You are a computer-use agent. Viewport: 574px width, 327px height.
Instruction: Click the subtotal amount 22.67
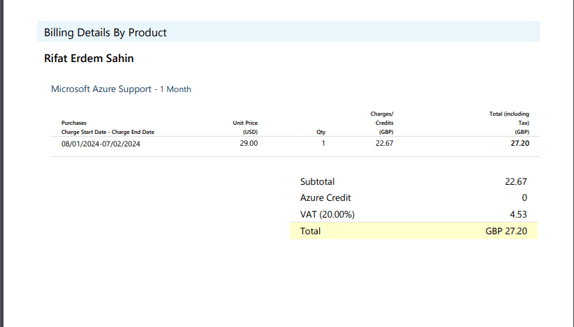(516, 181)
